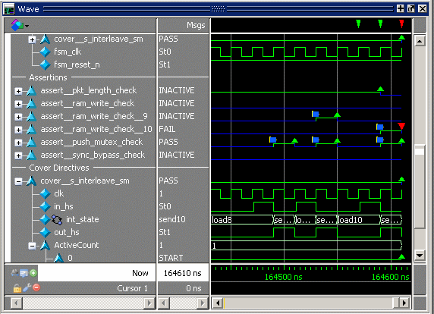434x314 pixels.
Task: Click the Assertions divider label
Action: pos(48,77)
